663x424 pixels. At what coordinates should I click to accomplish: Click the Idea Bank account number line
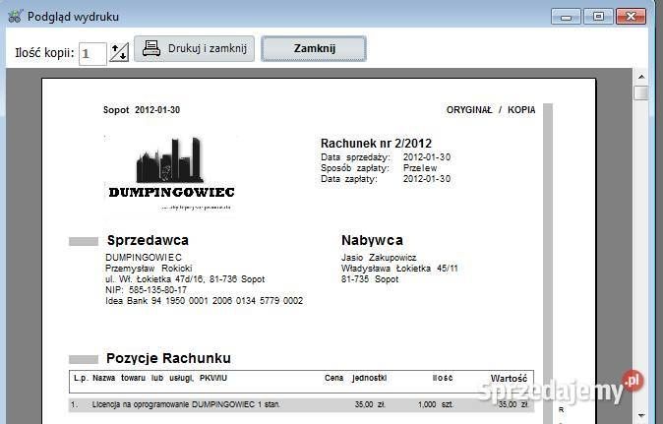[205, 301]
